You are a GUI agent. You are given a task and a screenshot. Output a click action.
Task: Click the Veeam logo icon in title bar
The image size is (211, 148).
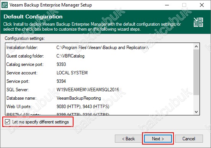coord(4,5)
